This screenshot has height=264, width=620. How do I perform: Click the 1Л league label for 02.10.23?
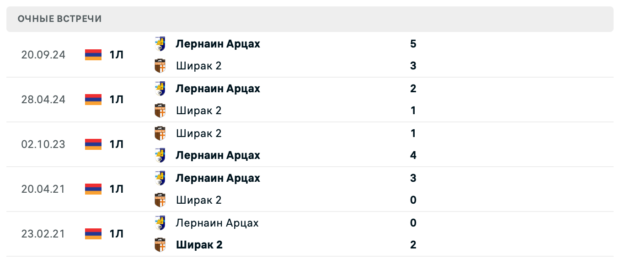(x=117, y=144)
